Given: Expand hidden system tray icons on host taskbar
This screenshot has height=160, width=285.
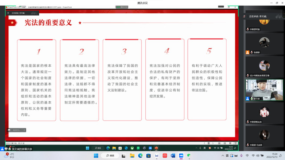Looking at the screenshot, I should (x=223, y=156).
